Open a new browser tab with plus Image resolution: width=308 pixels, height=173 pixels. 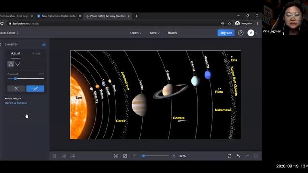coord(136,16)
